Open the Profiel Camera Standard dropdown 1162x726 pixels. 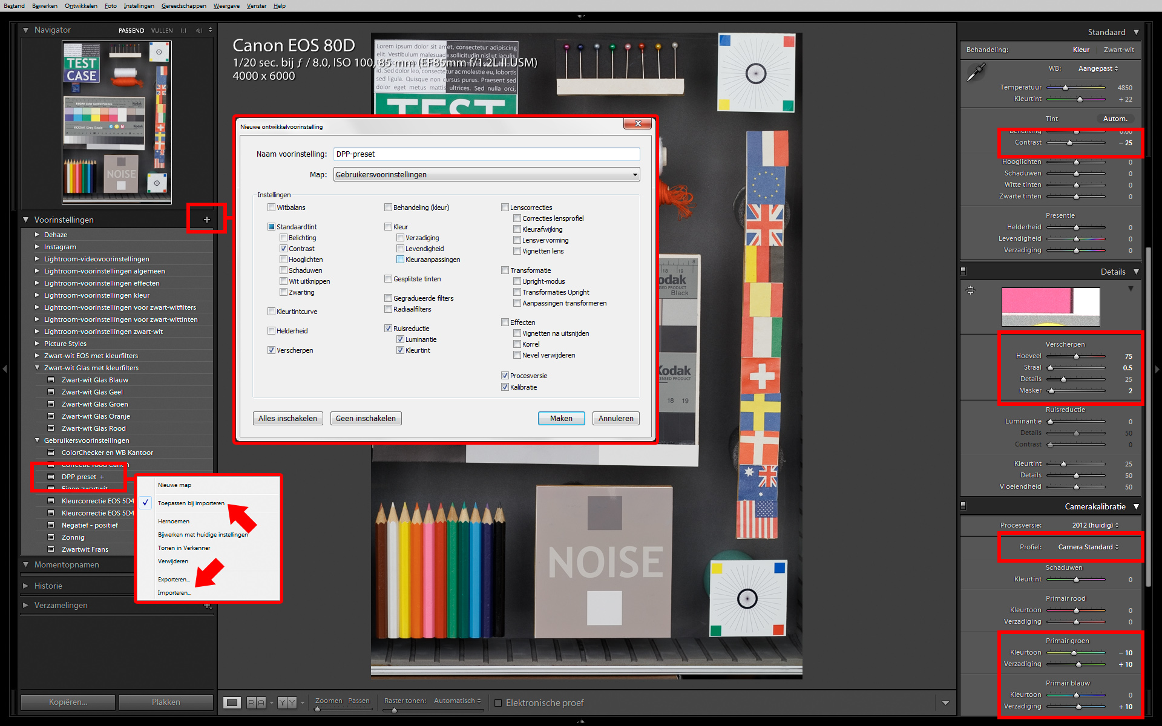(x=1088, y=547)
